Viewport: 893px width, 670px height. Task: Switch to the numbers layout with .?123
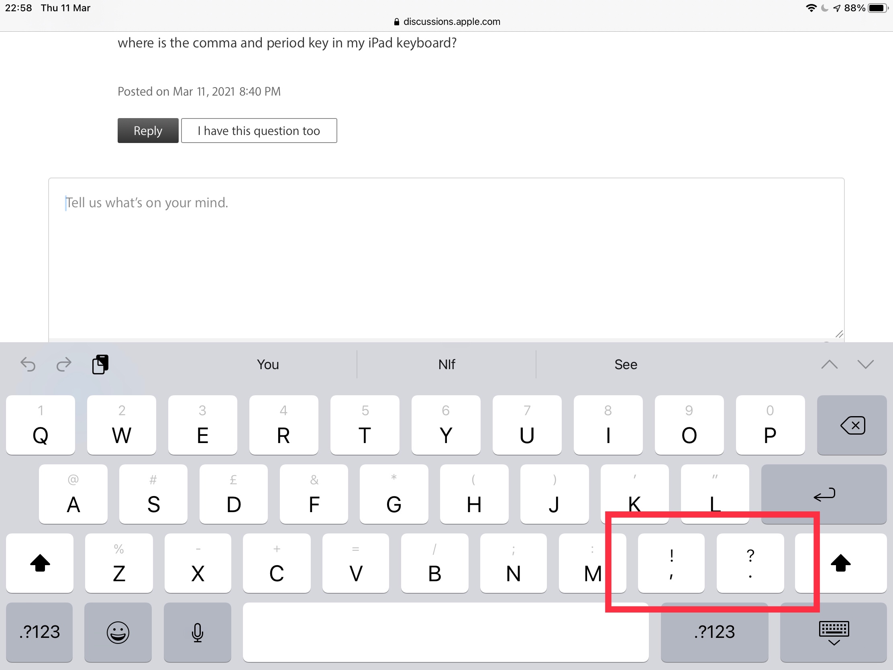pos(39,632)
